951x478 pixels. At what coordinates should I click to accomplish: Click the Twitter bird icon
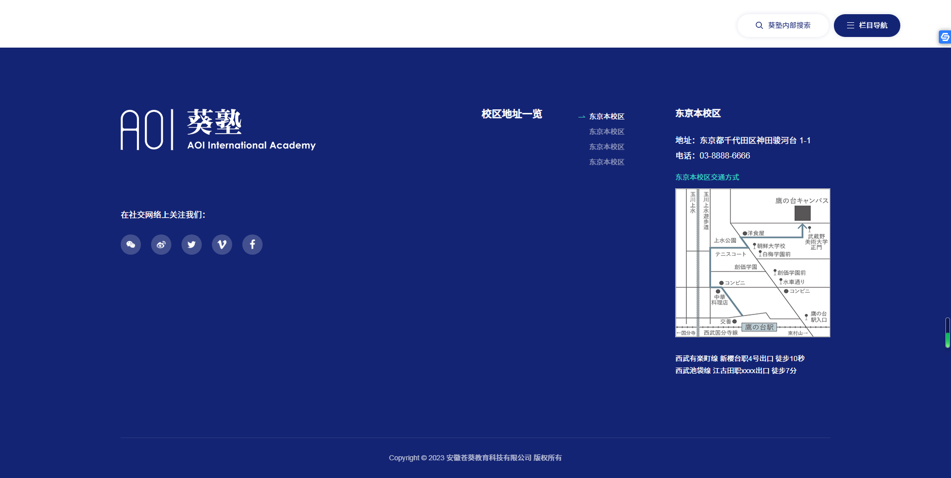click(192, 245)
